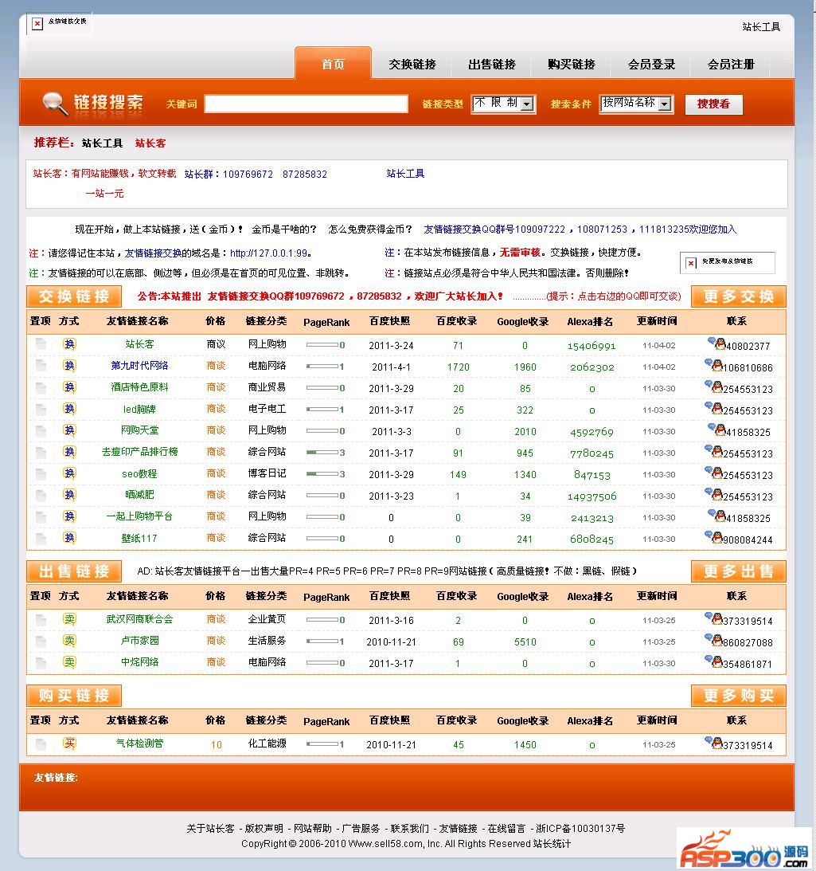Click the 换 icon in the 壁纸117 row
816x871 pixels.
[68, 538]
